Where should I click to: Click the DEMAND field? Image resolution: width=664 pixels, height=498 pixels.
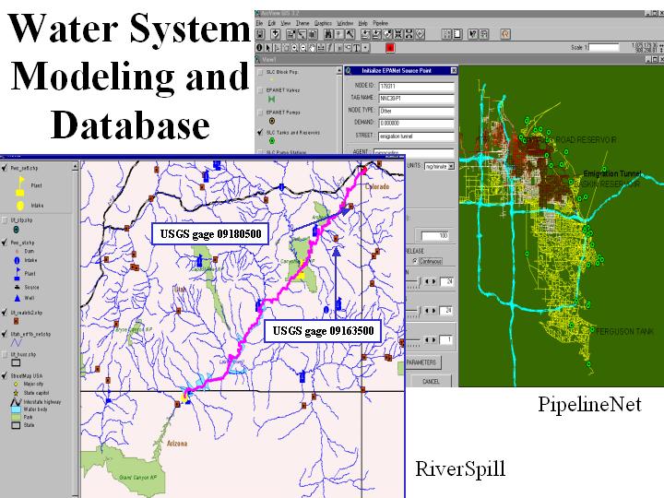pyautogui.click(x=417, y=124)
